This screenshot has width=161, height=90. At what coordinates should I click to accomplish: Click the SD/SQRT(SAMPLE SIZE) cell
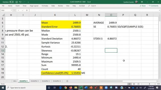click(x=130, y=27)
